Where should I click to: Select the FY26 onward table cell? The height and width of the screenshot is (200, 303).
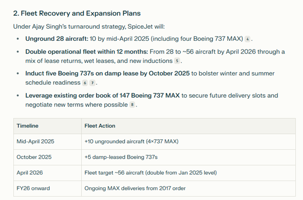(48, 188)
